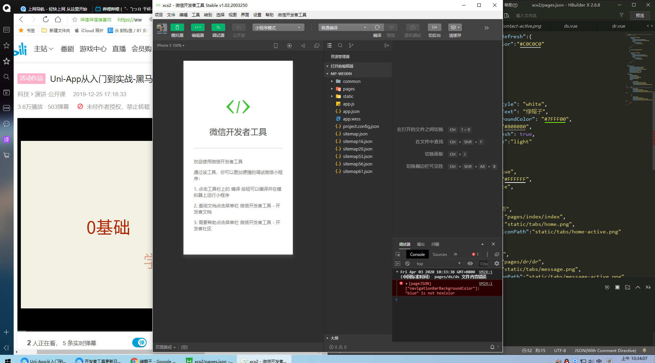Viewport: 655px width, 363px height.
Task: Toggle the 编辑器 editor panel button
Action: [x=198, y=27]
